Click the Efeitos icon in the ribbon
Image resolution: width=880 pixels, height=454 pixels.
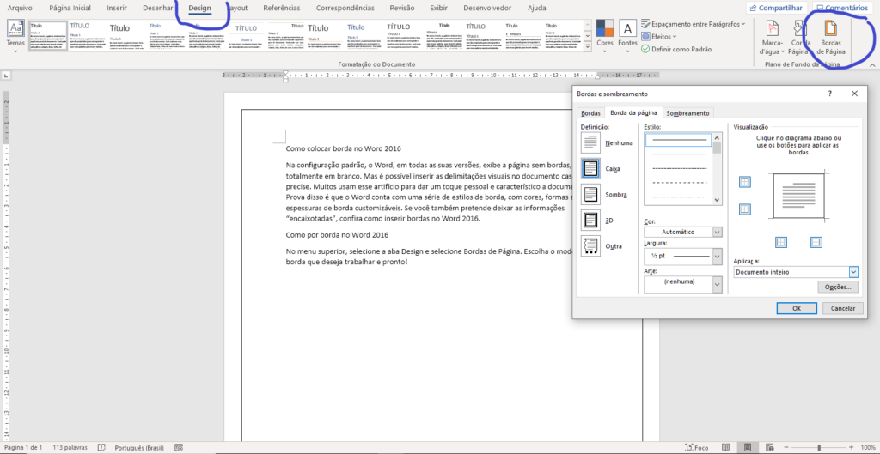click(x=645, y=36)
